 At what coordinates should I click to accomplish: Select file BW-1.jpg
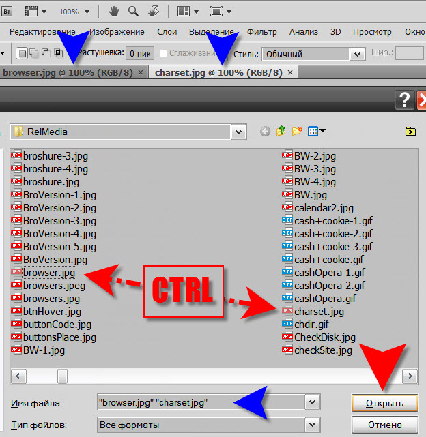pos(38,350)
